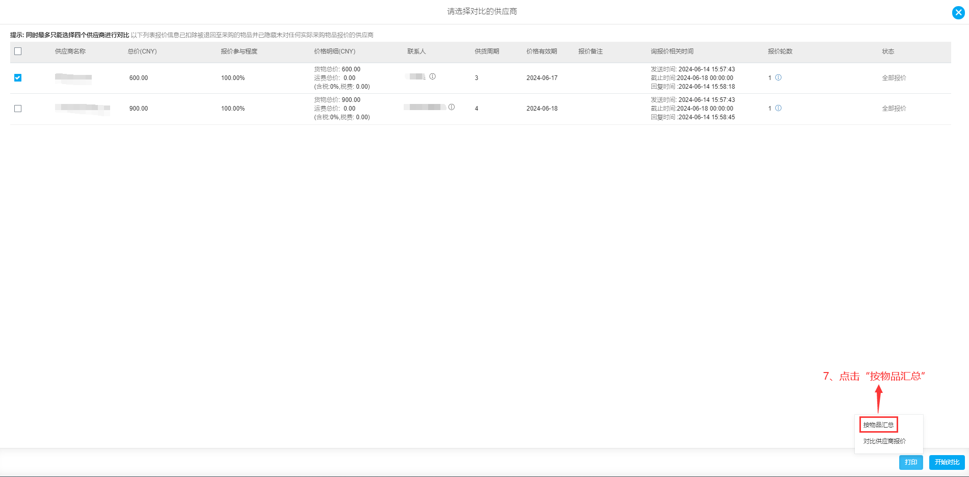Click 货物总价: 900.00 detail line
The image size is (969, 477).
(x=337, y=100)
